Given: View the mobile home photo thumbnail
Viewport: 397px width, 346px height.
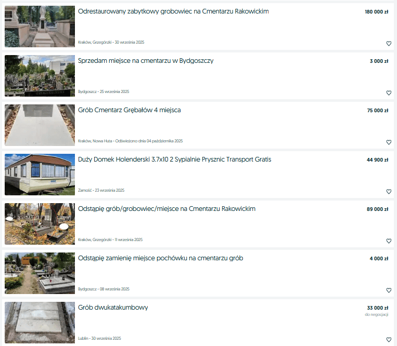Looking at the screenshot, I should point(40,175).
